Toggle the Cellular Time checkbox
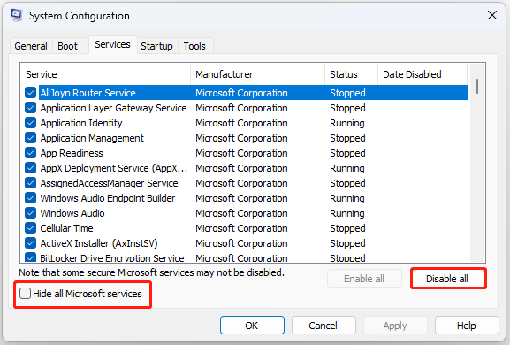The width and height of the screenshot is (510, 345). 30,228
